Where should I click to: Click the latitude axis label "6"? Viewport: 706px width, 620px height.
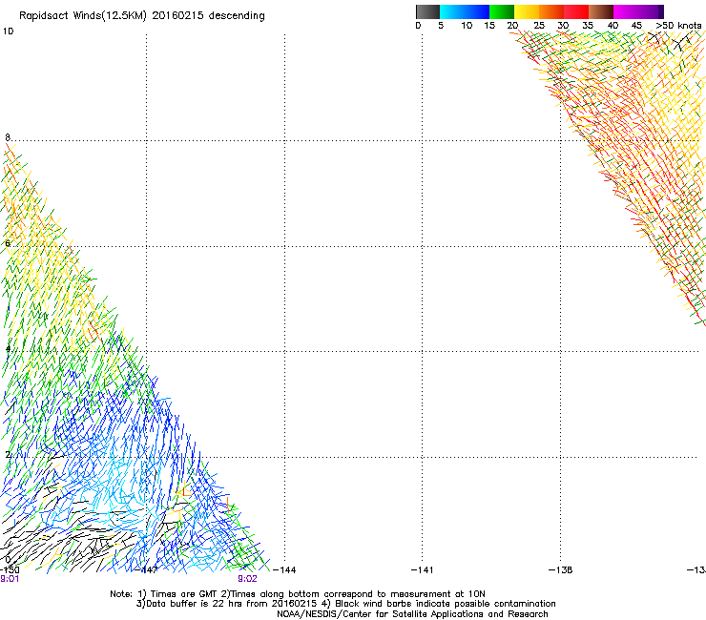[8, 243]
